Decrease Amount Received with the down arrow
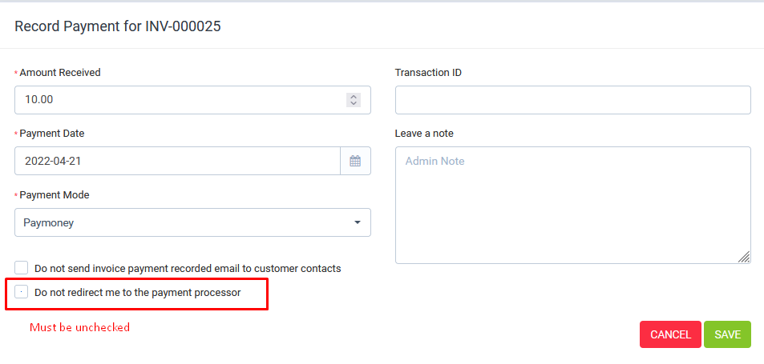Screen dimensions: 764x364 [x=354, y=103]
